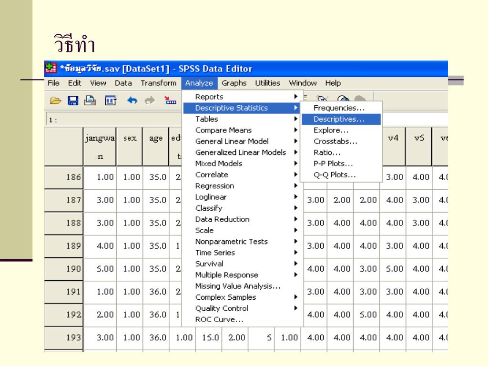This screenshot has height=366, width=488.
Task: Expand the Tables submenu
Action: coord(241,119)
